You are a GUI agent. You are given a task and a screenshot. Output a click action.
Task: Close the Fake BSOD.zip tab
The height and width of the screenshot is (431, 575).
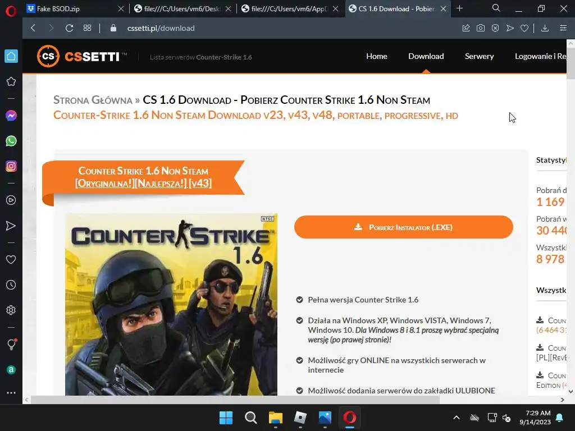121,9
